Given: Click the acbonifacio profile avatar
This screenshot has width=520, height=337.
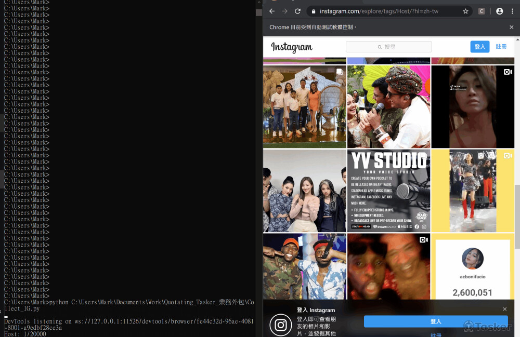Looking at the screenshot, I should [473, 259].
